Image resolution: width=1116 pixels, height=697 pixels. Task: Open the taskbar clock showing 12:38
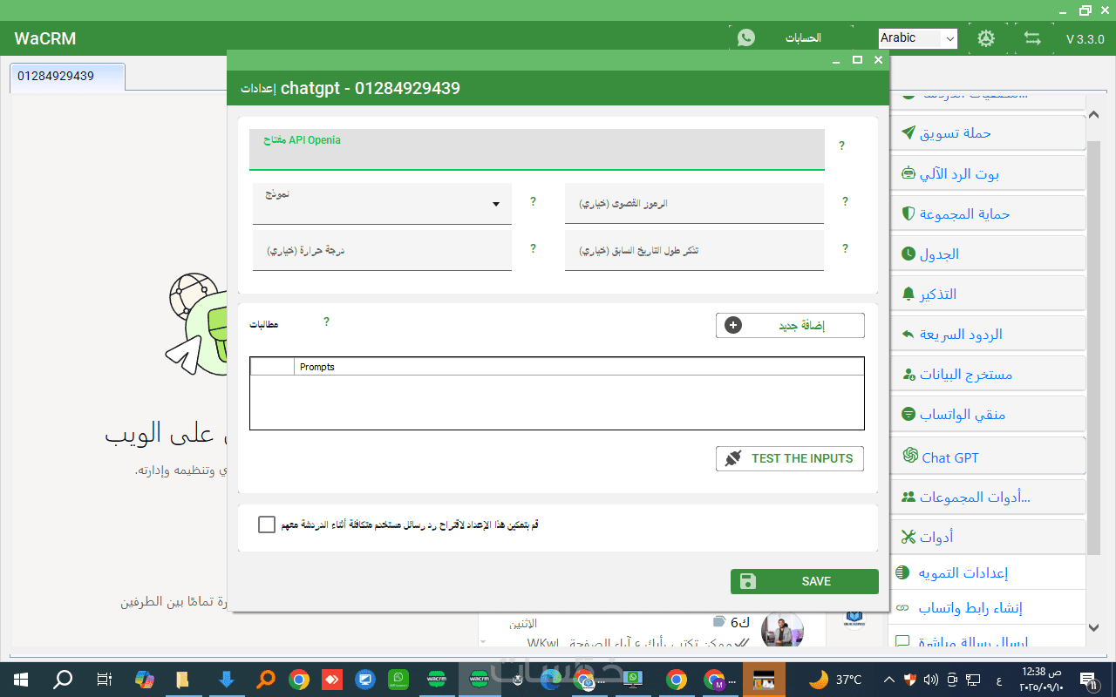click(1043, 679)
